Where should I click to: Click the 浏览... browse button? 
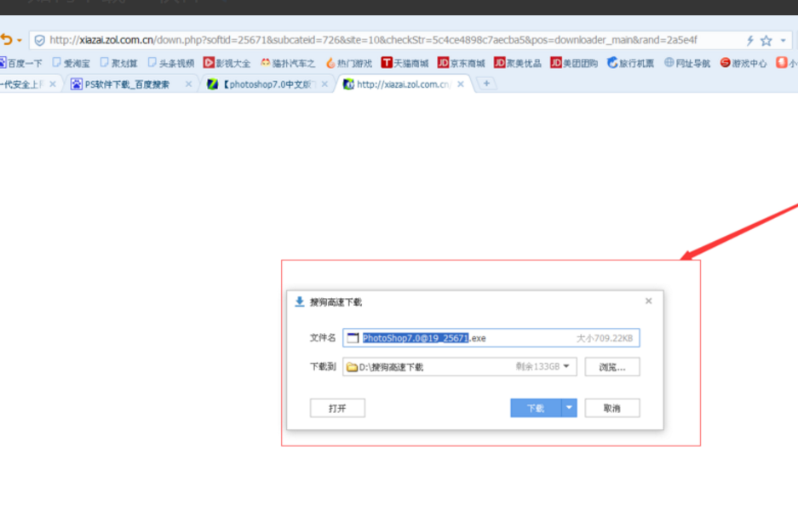click(612, 366)
